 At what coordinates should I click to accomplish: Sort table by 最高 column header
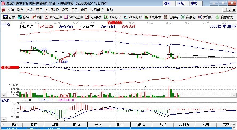(120, 125)
